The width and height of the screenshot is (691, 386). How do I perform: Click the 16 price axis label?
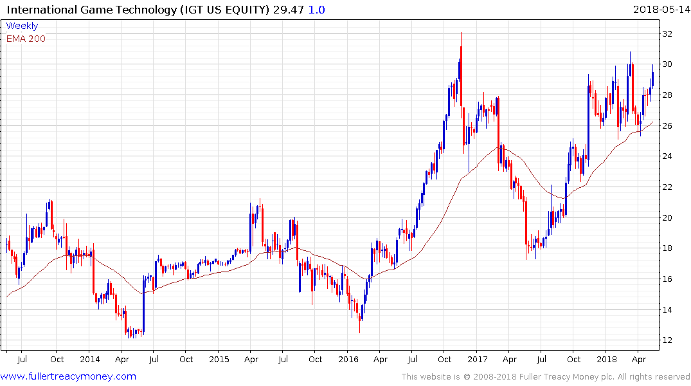pyautogui.click(x=667, y=279)
